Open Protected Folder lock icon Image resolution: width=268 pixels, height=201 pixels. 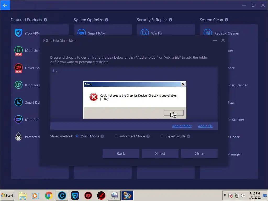click(19, 137)
